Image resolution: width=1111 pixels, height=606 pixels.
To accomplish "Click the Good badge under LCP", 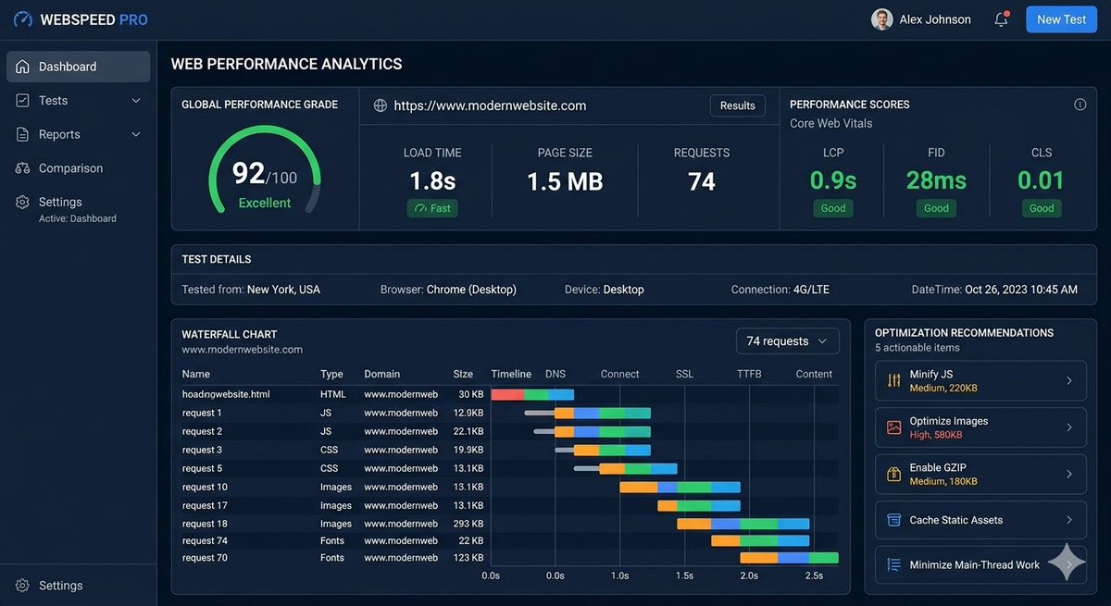I will [833, 208].
